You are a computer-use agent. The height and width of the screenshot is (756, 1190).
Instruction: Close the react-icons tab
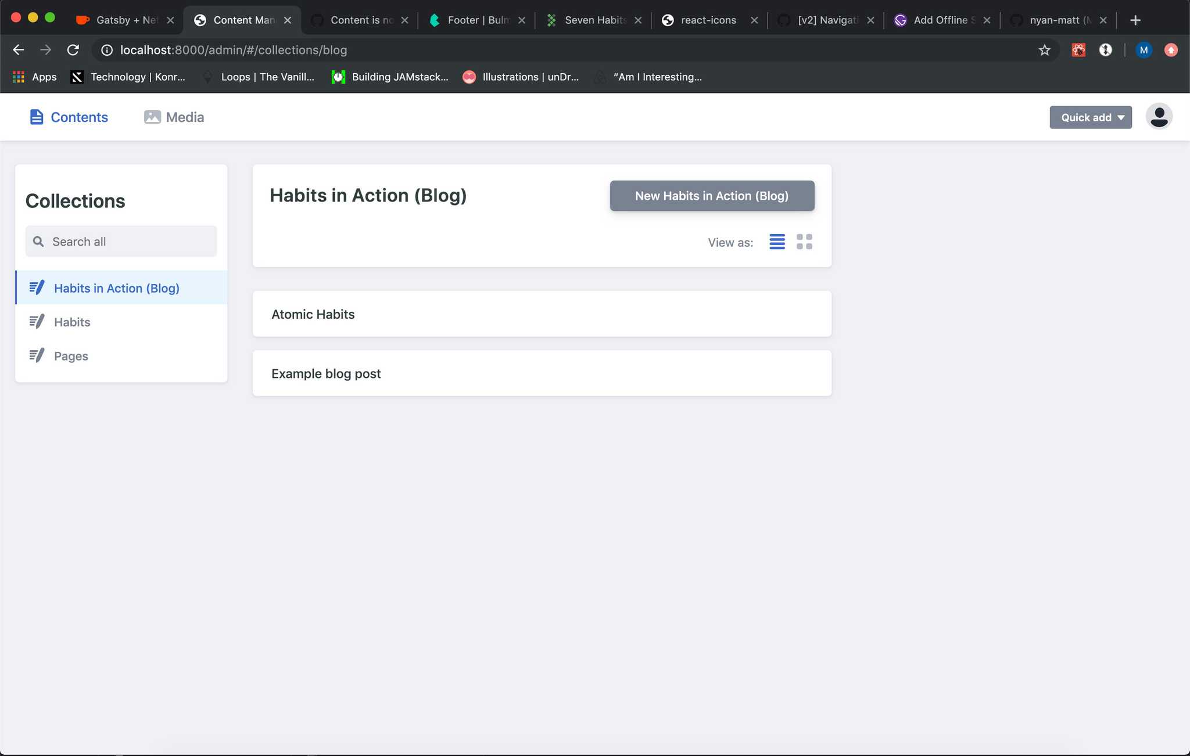[754, 20]
